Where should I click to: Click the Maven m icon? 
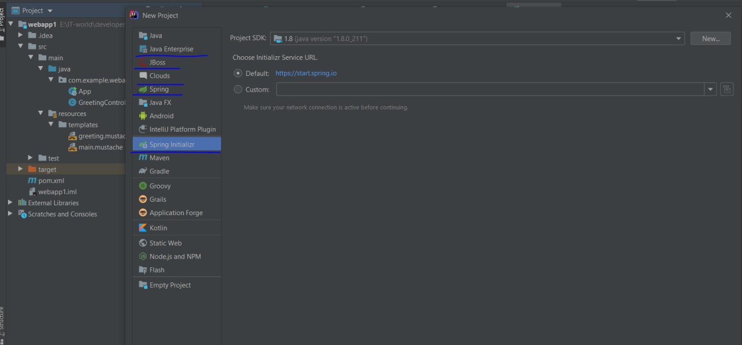143,158
